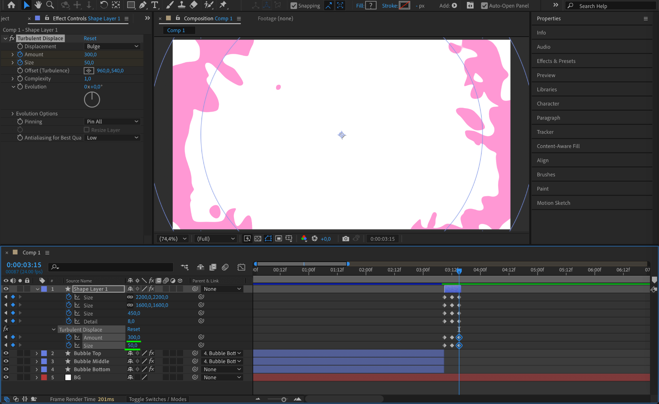Click Toggle Switches / Modes button

tap(157, 399)
